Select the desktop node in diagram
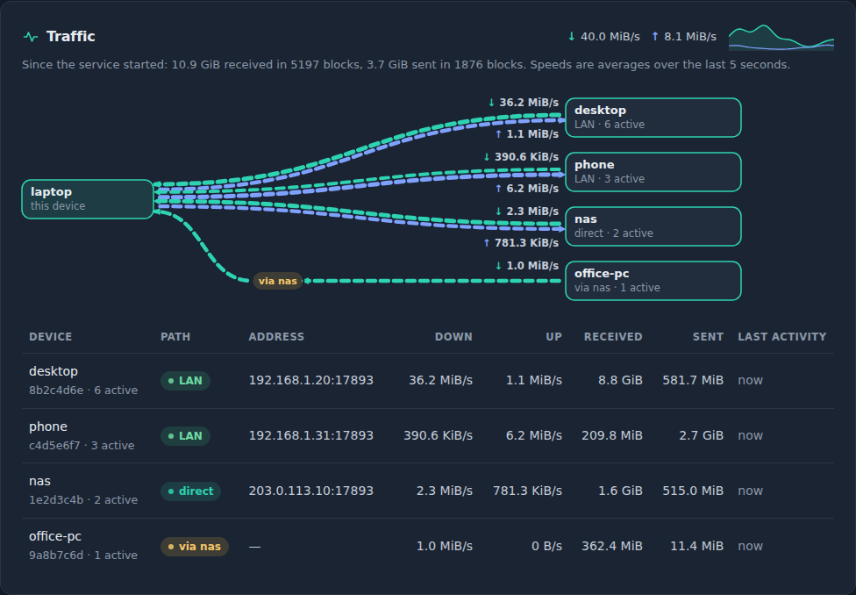The width and height of the screenshot is (856, 595). (653, 118)
